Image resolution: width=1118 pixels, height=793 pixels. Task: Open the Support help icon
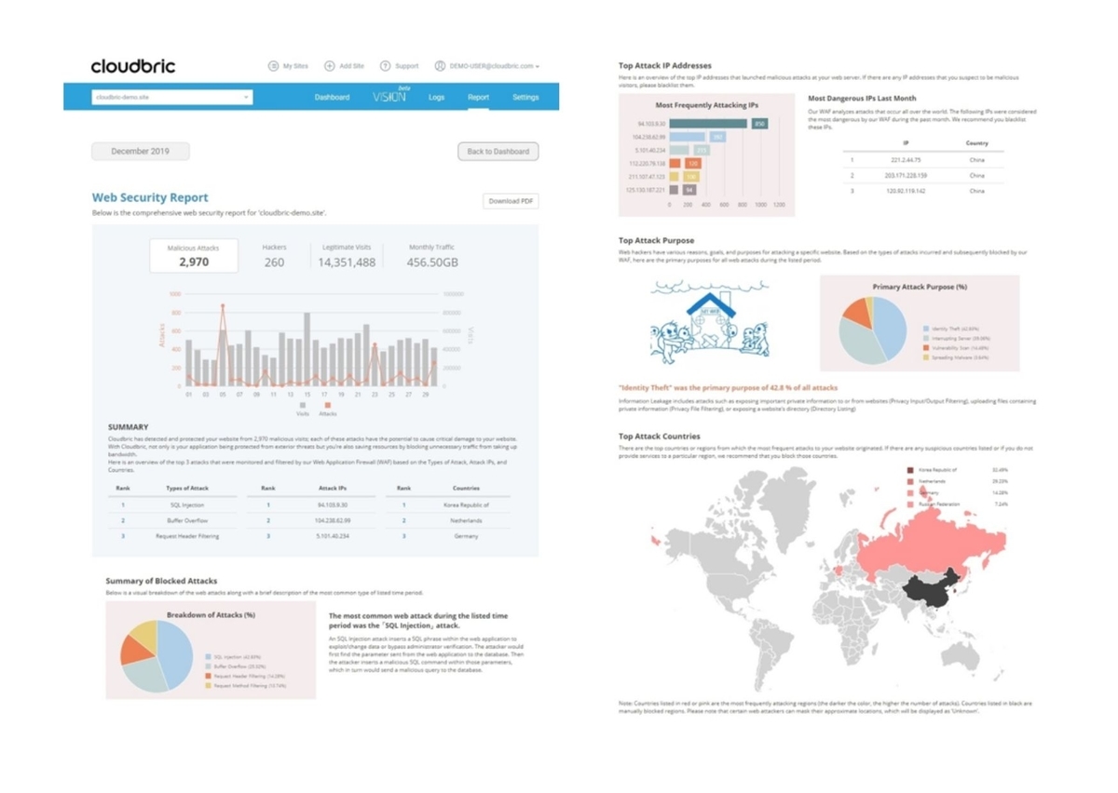tap(385, 66)
